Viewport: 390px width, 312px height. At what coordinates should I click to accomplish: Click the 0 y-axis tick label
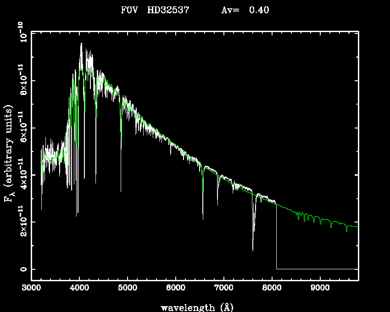(x=22, y=269)
